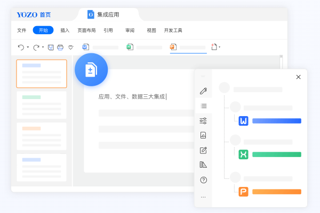Go to YOZO 首页 tab

click(x=35, y=15)
